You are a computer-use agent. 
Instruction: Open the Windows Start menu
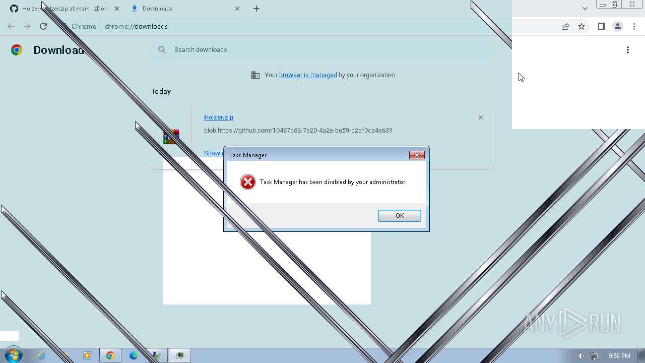tap(13, 355)
